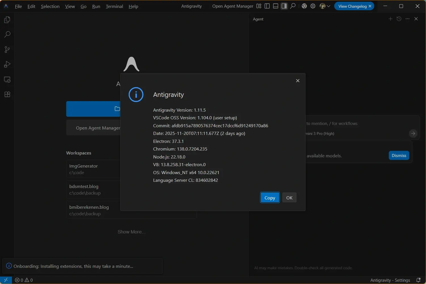426x284 pixels.
Task: Click the Antigravity Version: 1.11.5 text
Action: coord(179,110)
